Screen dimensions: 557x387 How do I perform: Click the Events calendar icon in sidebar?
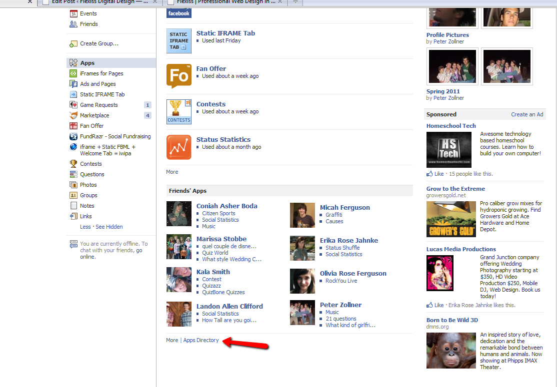[x=73, y=14]
